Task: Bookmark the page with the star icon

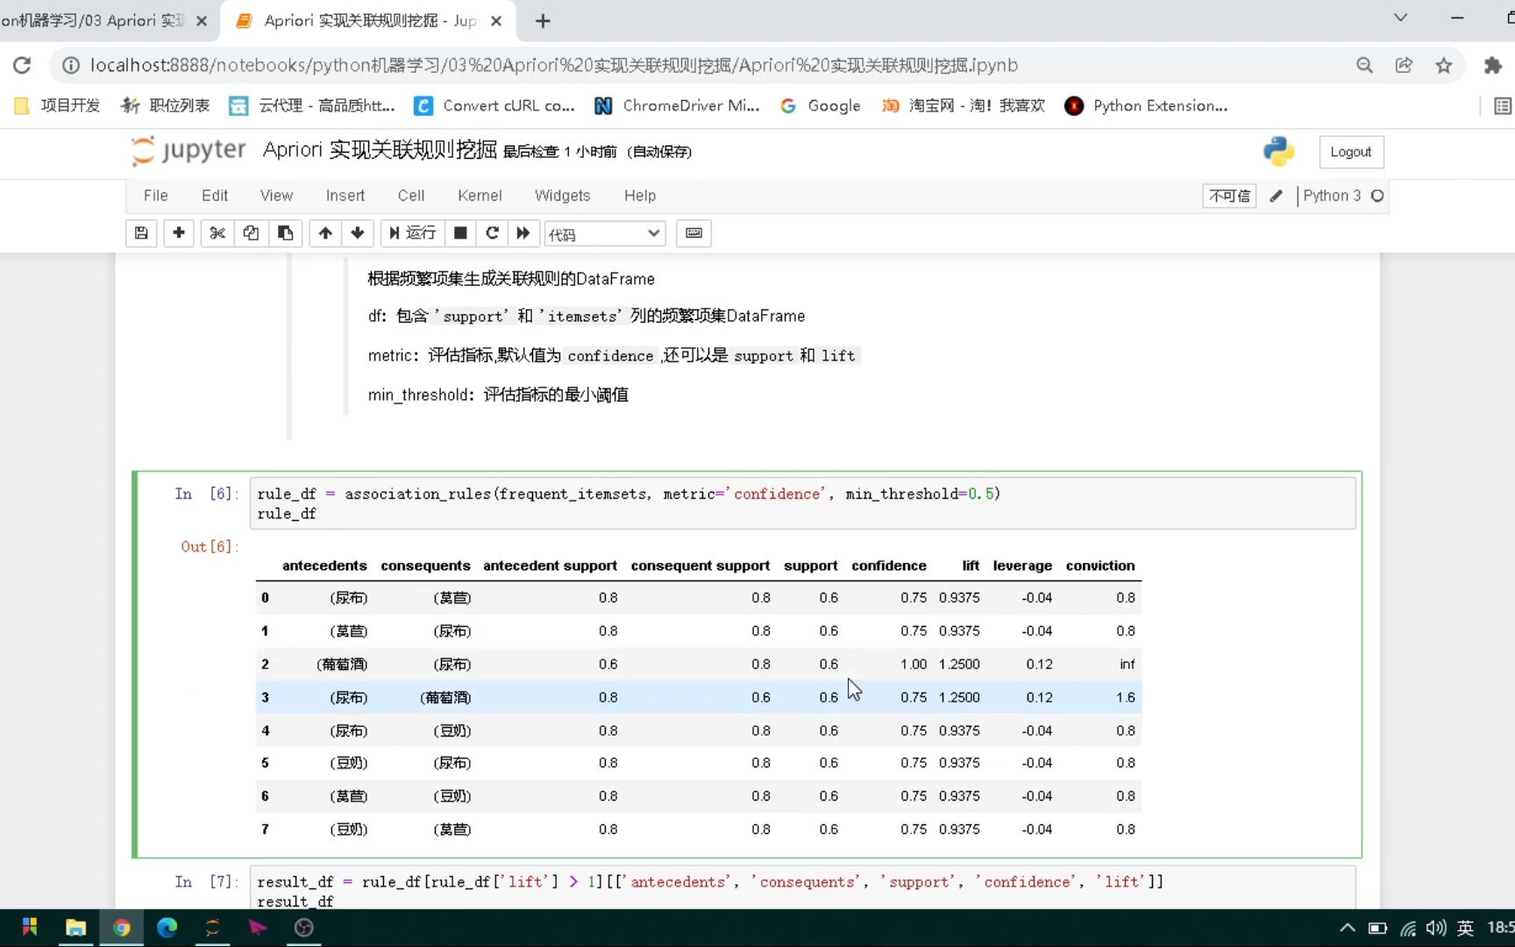Action: 1444,65
